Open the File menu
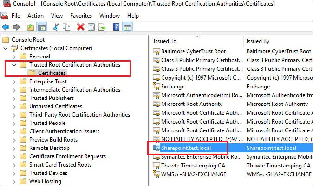 [x=16, y=16]
